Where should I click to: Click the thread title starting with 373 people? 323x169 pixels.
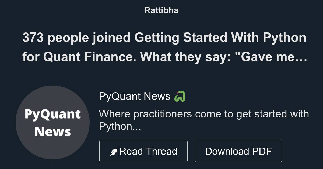164,38
